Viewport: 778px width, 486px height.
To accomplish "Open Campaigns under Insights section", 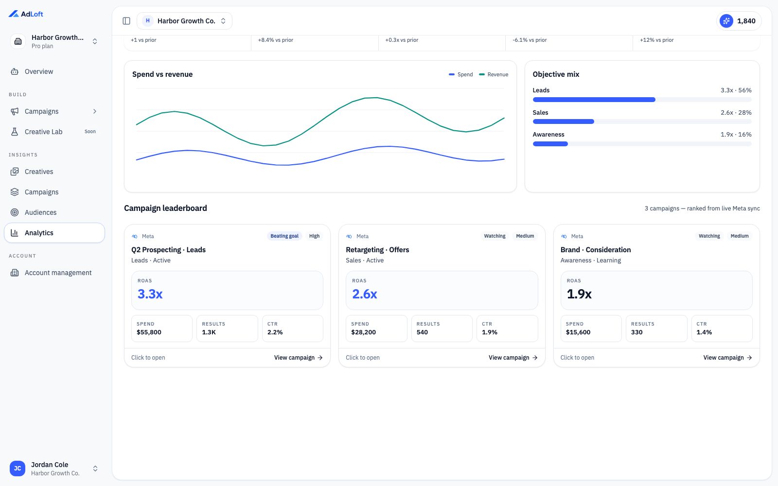I will (54, 192).
